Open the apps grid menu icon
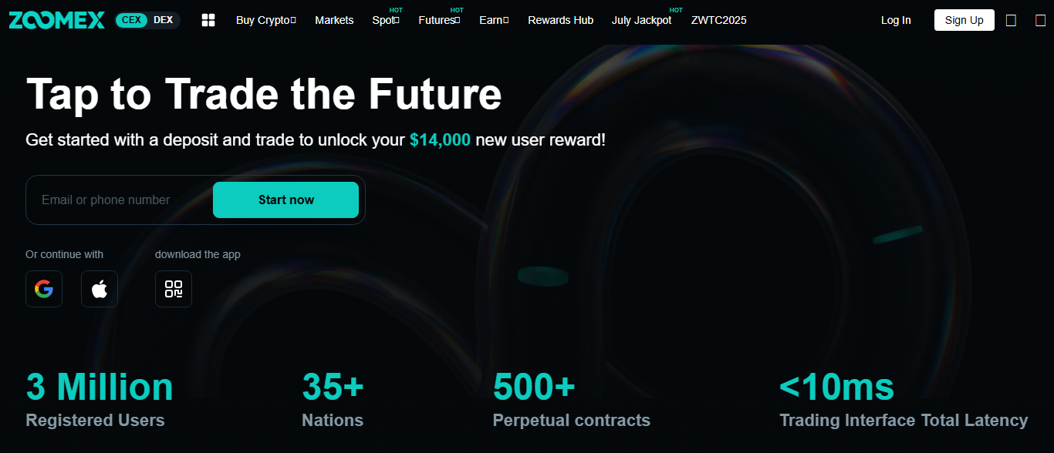The width and height of the screenshot is (1054, 453). point(208,20)
